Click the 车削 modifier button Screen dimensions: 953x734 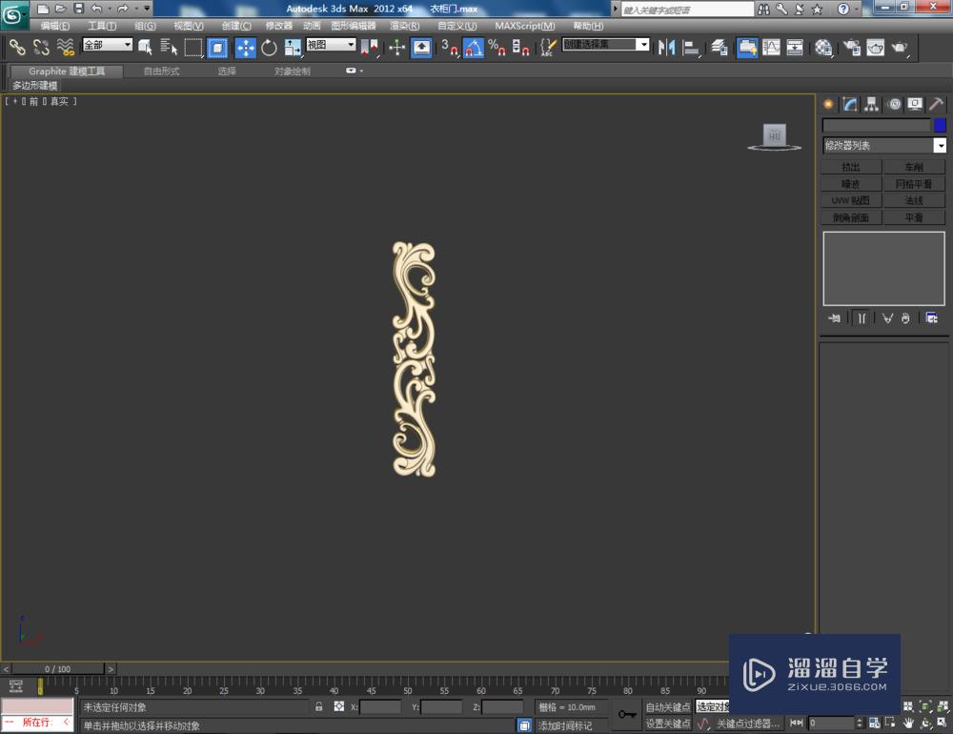tap(914, 167)
